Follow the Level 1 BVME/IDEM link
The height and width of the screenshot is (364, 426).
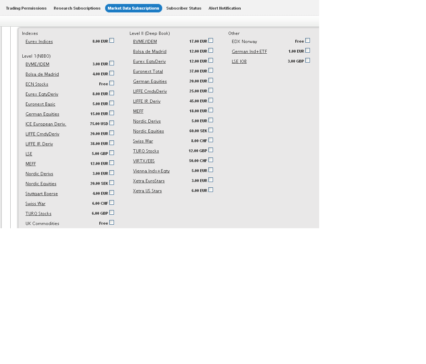click(x=37, y=64)
